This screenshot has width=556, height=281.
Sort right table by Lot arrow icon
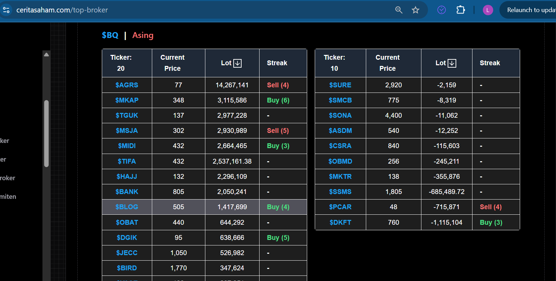(452, 63)
